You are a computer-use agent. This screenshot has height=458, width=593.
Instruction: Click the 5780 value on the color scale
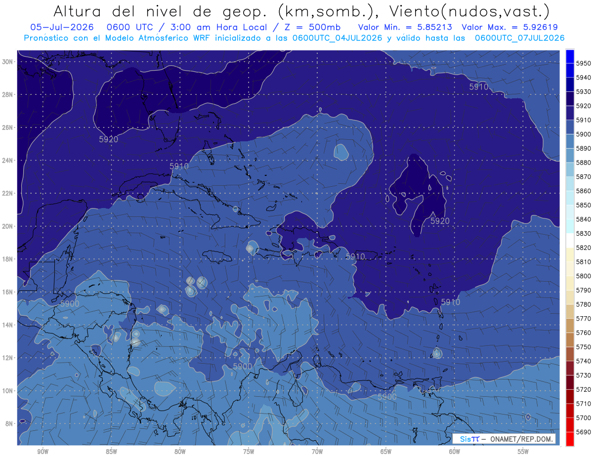click(x=584, y=304)
